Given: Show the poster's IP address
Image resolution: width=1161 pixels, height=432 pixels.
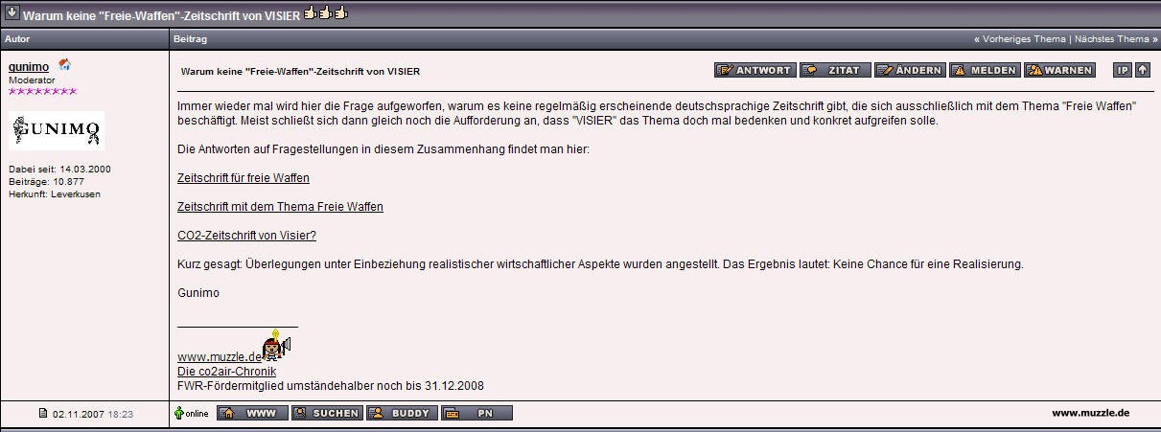Looking at the screenshot, I should pyautogui.click(x=1122, y=70).
